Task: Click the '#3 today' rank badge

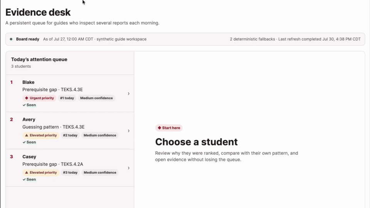Action: click(70, 173)
